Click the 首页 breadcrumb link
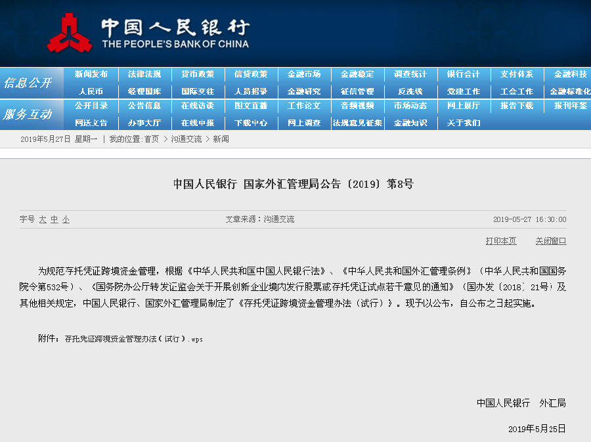The width and height of the screenshot is (591, 442). (151, 139)
